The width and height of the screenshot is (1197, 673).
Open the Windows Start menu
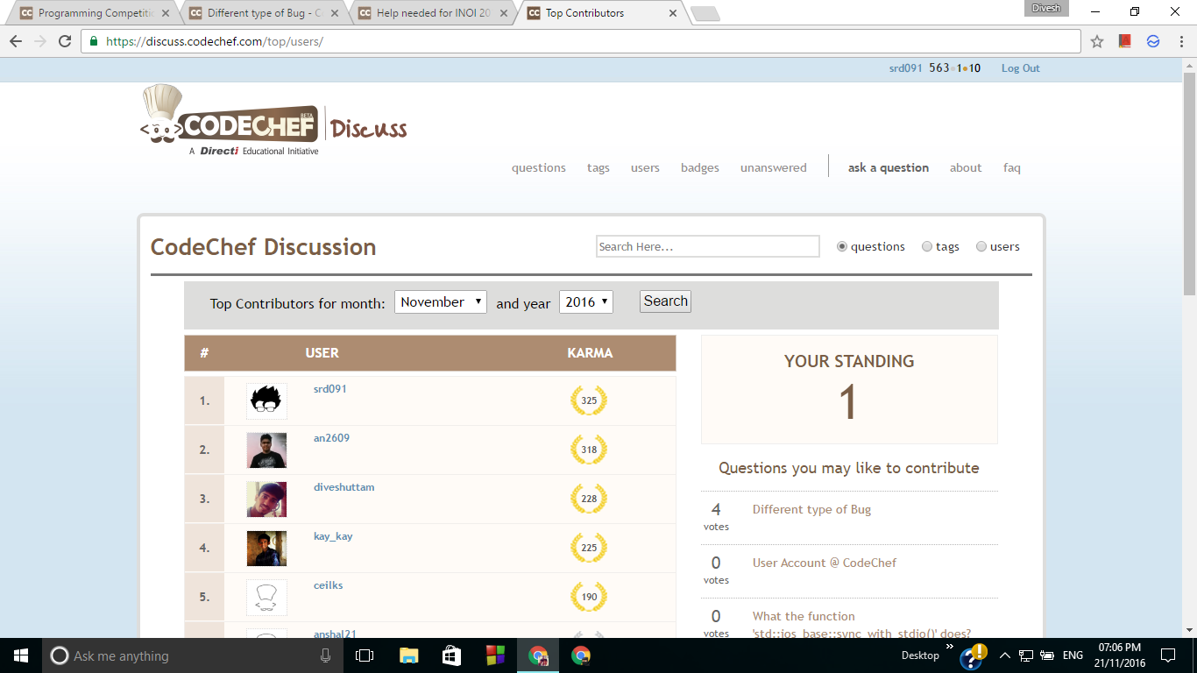21,655
